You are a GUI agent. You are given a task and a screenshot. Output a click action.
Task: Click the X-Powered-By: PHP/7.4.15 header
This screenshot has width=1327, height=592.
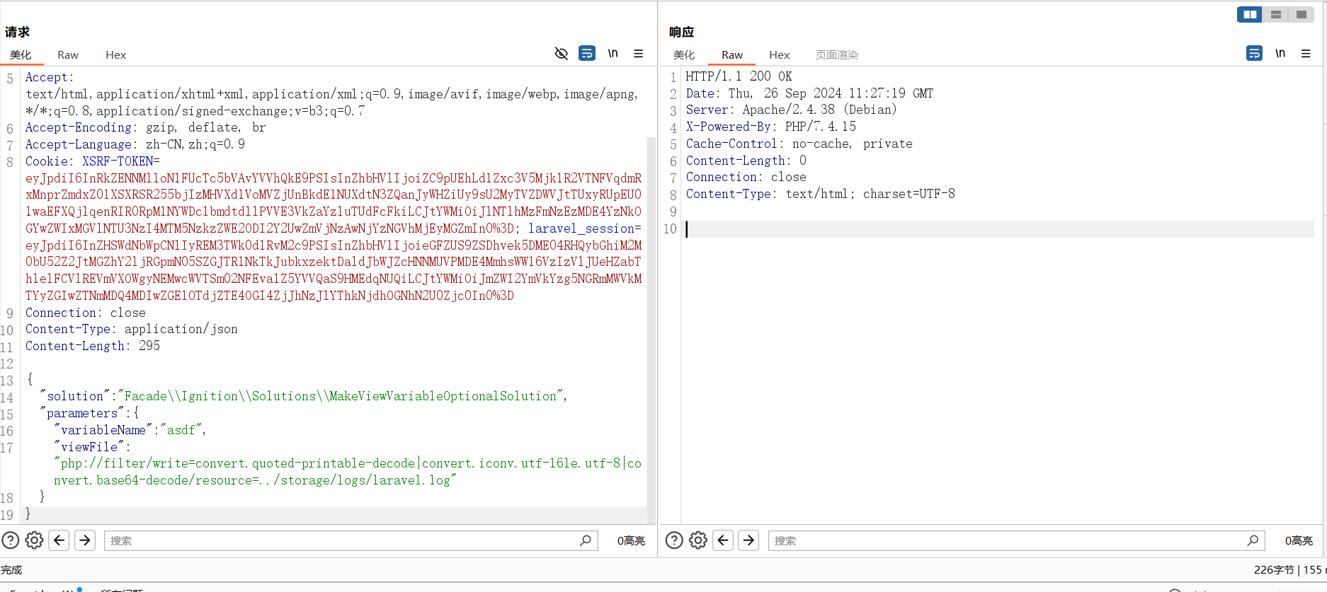770,127
